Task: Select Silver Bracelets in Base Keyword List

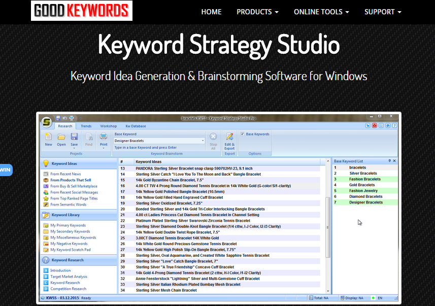Action: [x=365, y=174]
